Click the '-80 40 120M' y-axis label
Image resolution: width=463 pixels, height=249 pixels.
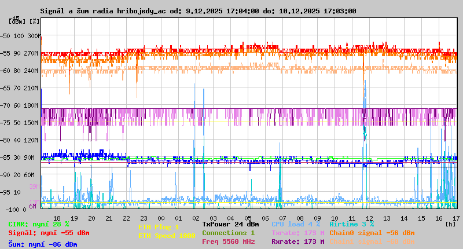pos(20,140)
